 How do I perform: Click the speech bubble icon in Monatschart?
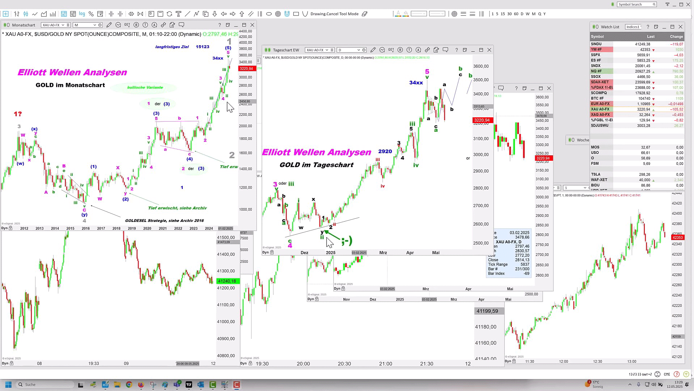182,25
